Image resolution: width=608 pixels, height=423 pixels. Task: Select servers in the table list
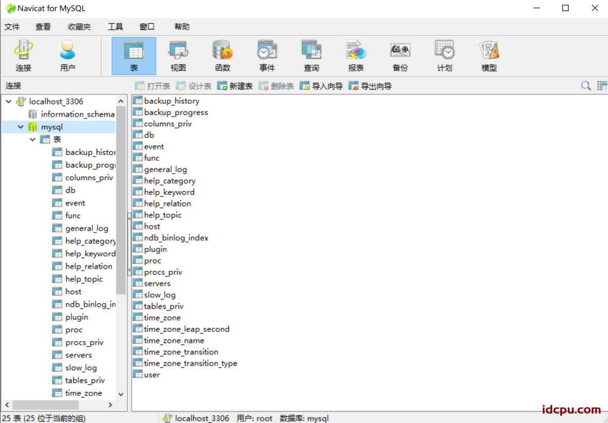(157, 284)
